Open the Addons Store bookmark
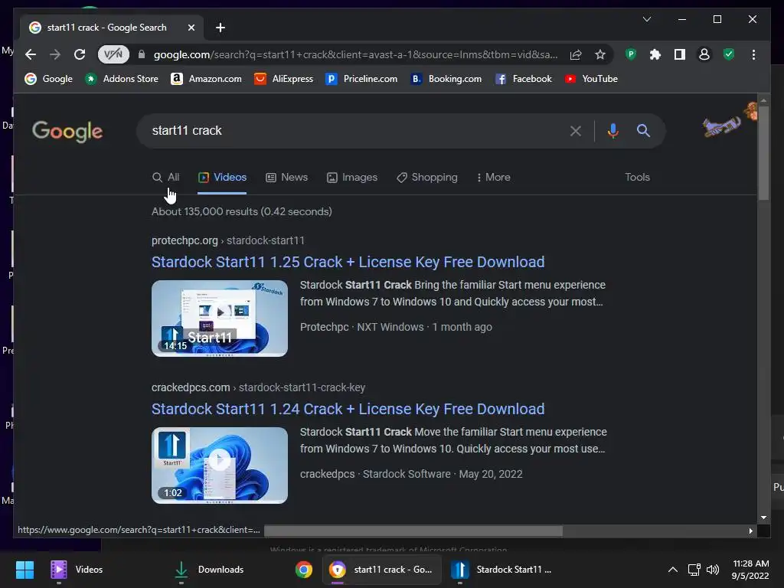 [x=122, y=79]
